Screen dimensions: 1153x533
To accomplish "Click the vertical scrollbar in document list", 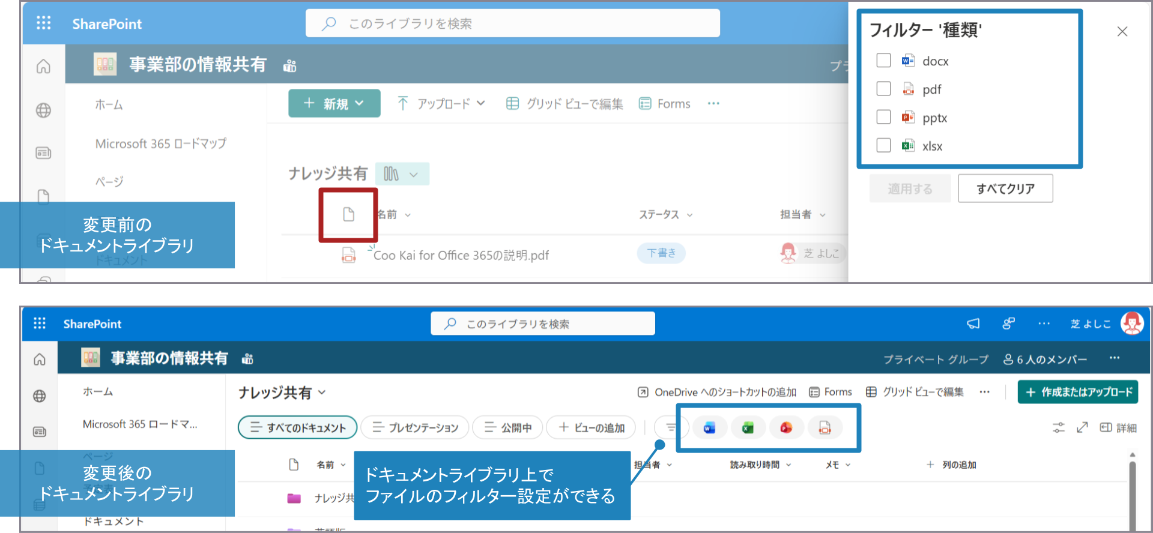I will point(1133,492).
